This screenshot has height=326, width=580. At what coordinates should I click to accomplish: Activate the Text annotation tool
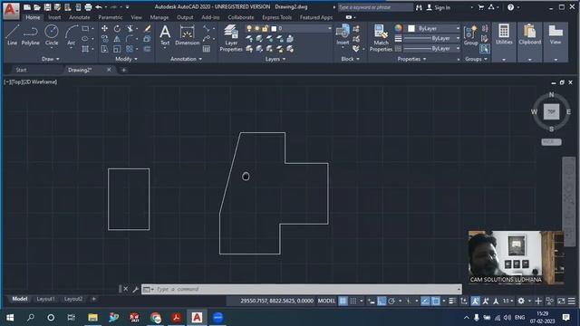tap(165, 35)
